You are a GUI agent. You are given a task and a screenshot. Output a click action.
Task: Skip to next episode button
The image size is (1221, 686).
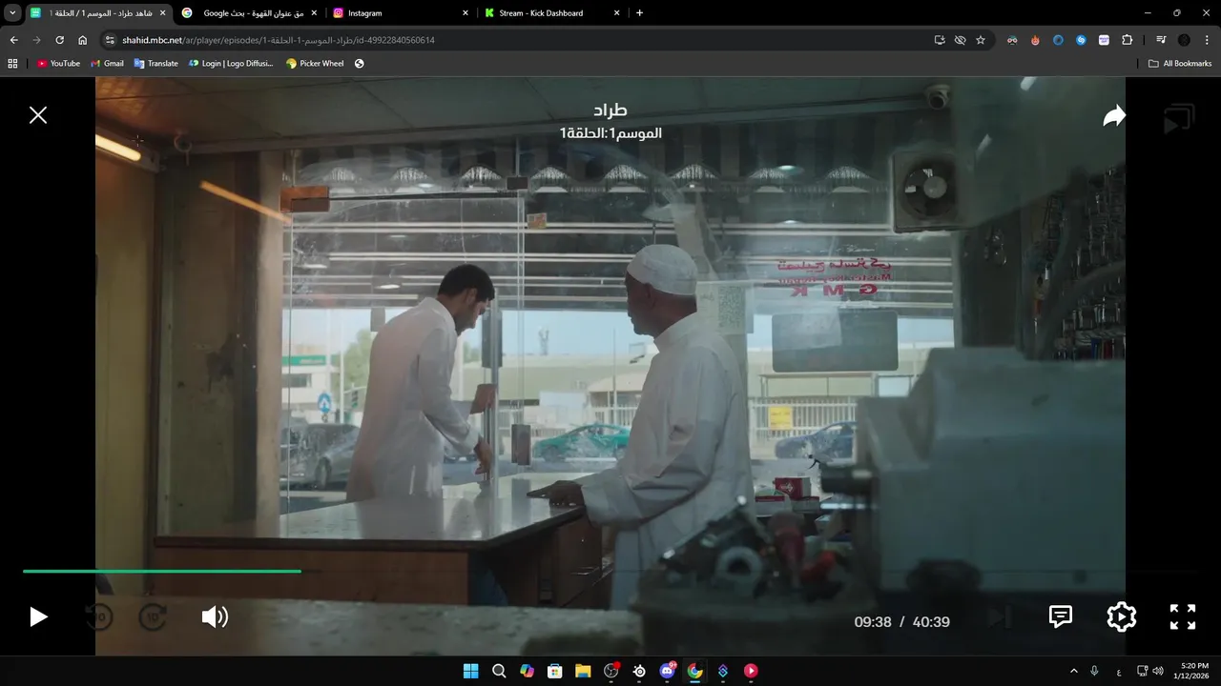click(1000, 617)
